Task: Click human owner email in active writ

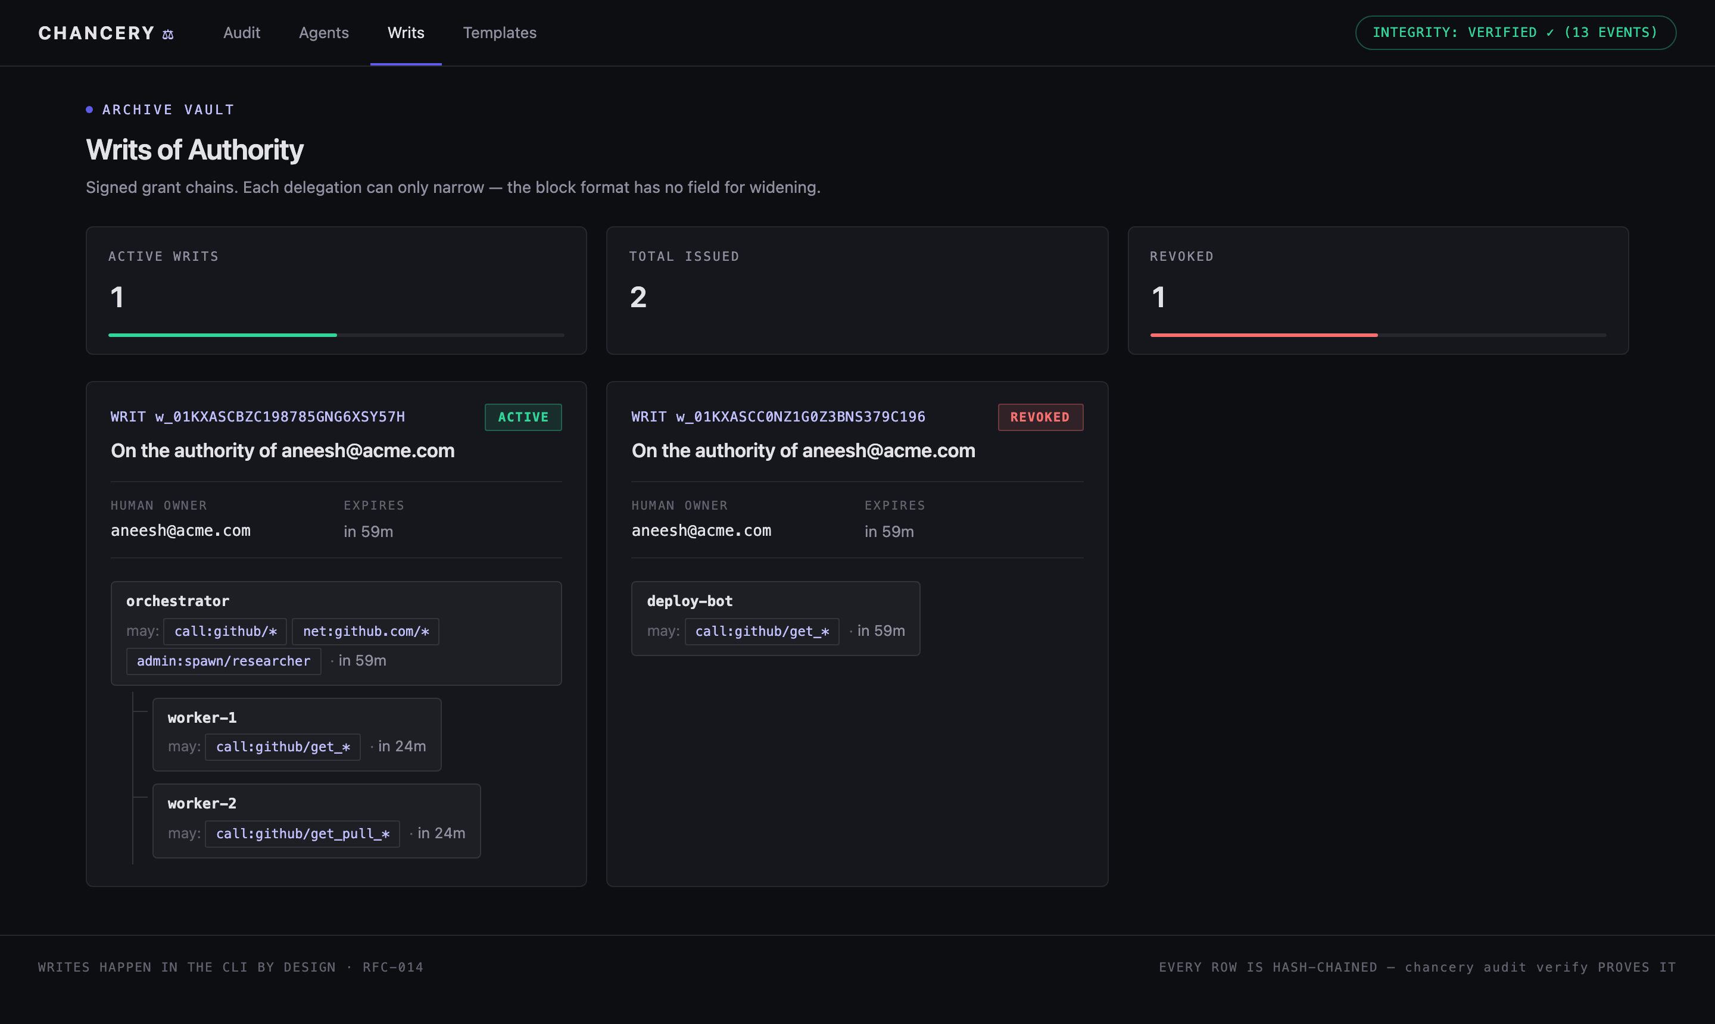Action: (181, 530)
